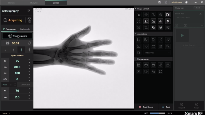Add left marker L annotation
Screen dimensions: 205x115
point(139,40)
